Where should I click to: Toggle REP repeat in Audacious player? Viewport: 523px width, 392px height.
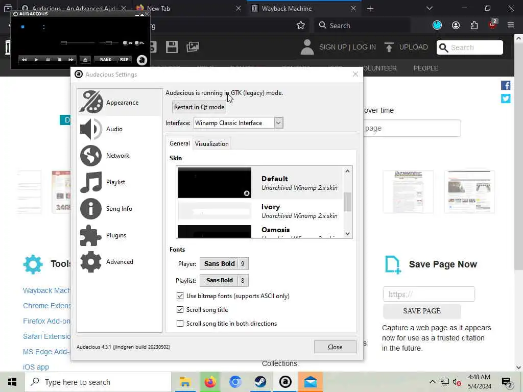pyautogui.click(x=124, y=59)
